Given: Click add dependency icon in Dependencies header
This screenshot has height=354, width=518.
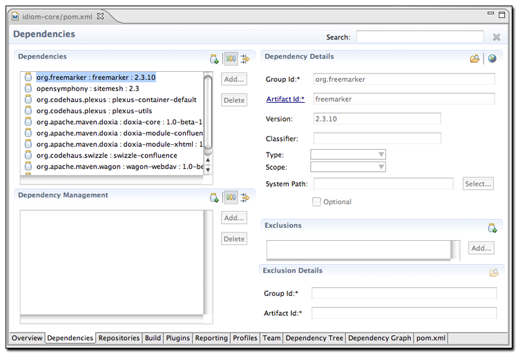Looking at the screenshot, I should pos(214,59).
